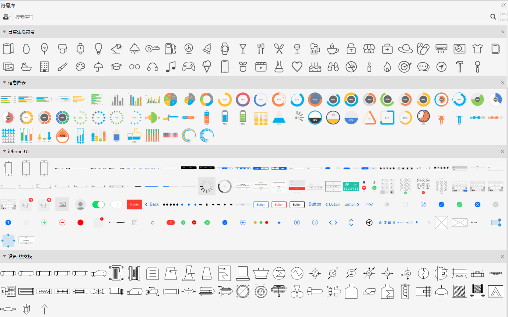This screenshot has width=508, height=317.
Task: Pick the blue outlined Button symbol
Action: [261, 205]
